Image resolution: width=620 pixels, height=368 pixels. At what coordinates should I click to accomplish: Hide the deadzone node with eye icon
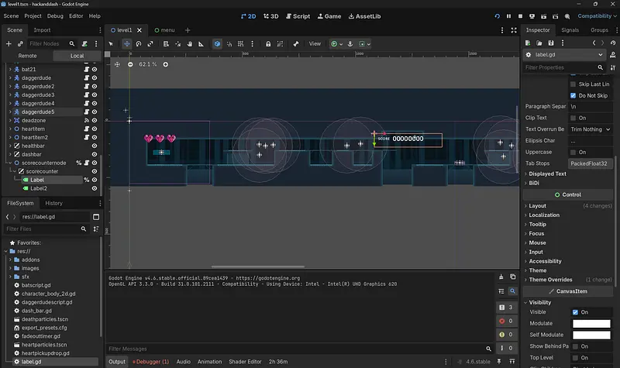(x=95, y=120)
